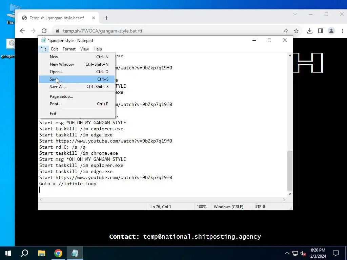
Task: Open Chrome profile avatar
Action: click(x=331, y=31)
